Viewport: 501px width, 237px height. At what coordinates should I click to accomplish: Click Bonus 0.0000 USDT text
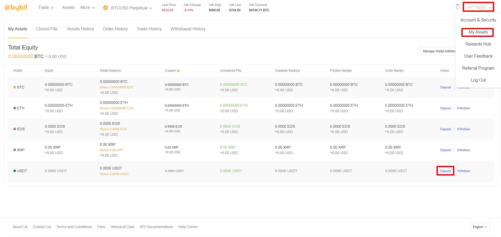tap(114, 174)
